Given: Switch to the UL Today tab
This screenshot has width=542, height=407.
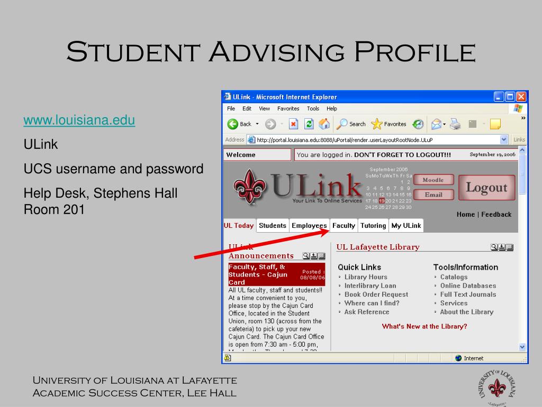Looking at the screenshot, I should pyautogui.click(x=239, y=226).
